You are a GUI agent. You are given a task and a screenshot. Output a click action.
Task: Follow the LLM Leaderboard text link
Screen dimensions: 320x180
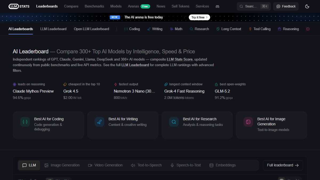coord(135,65)
